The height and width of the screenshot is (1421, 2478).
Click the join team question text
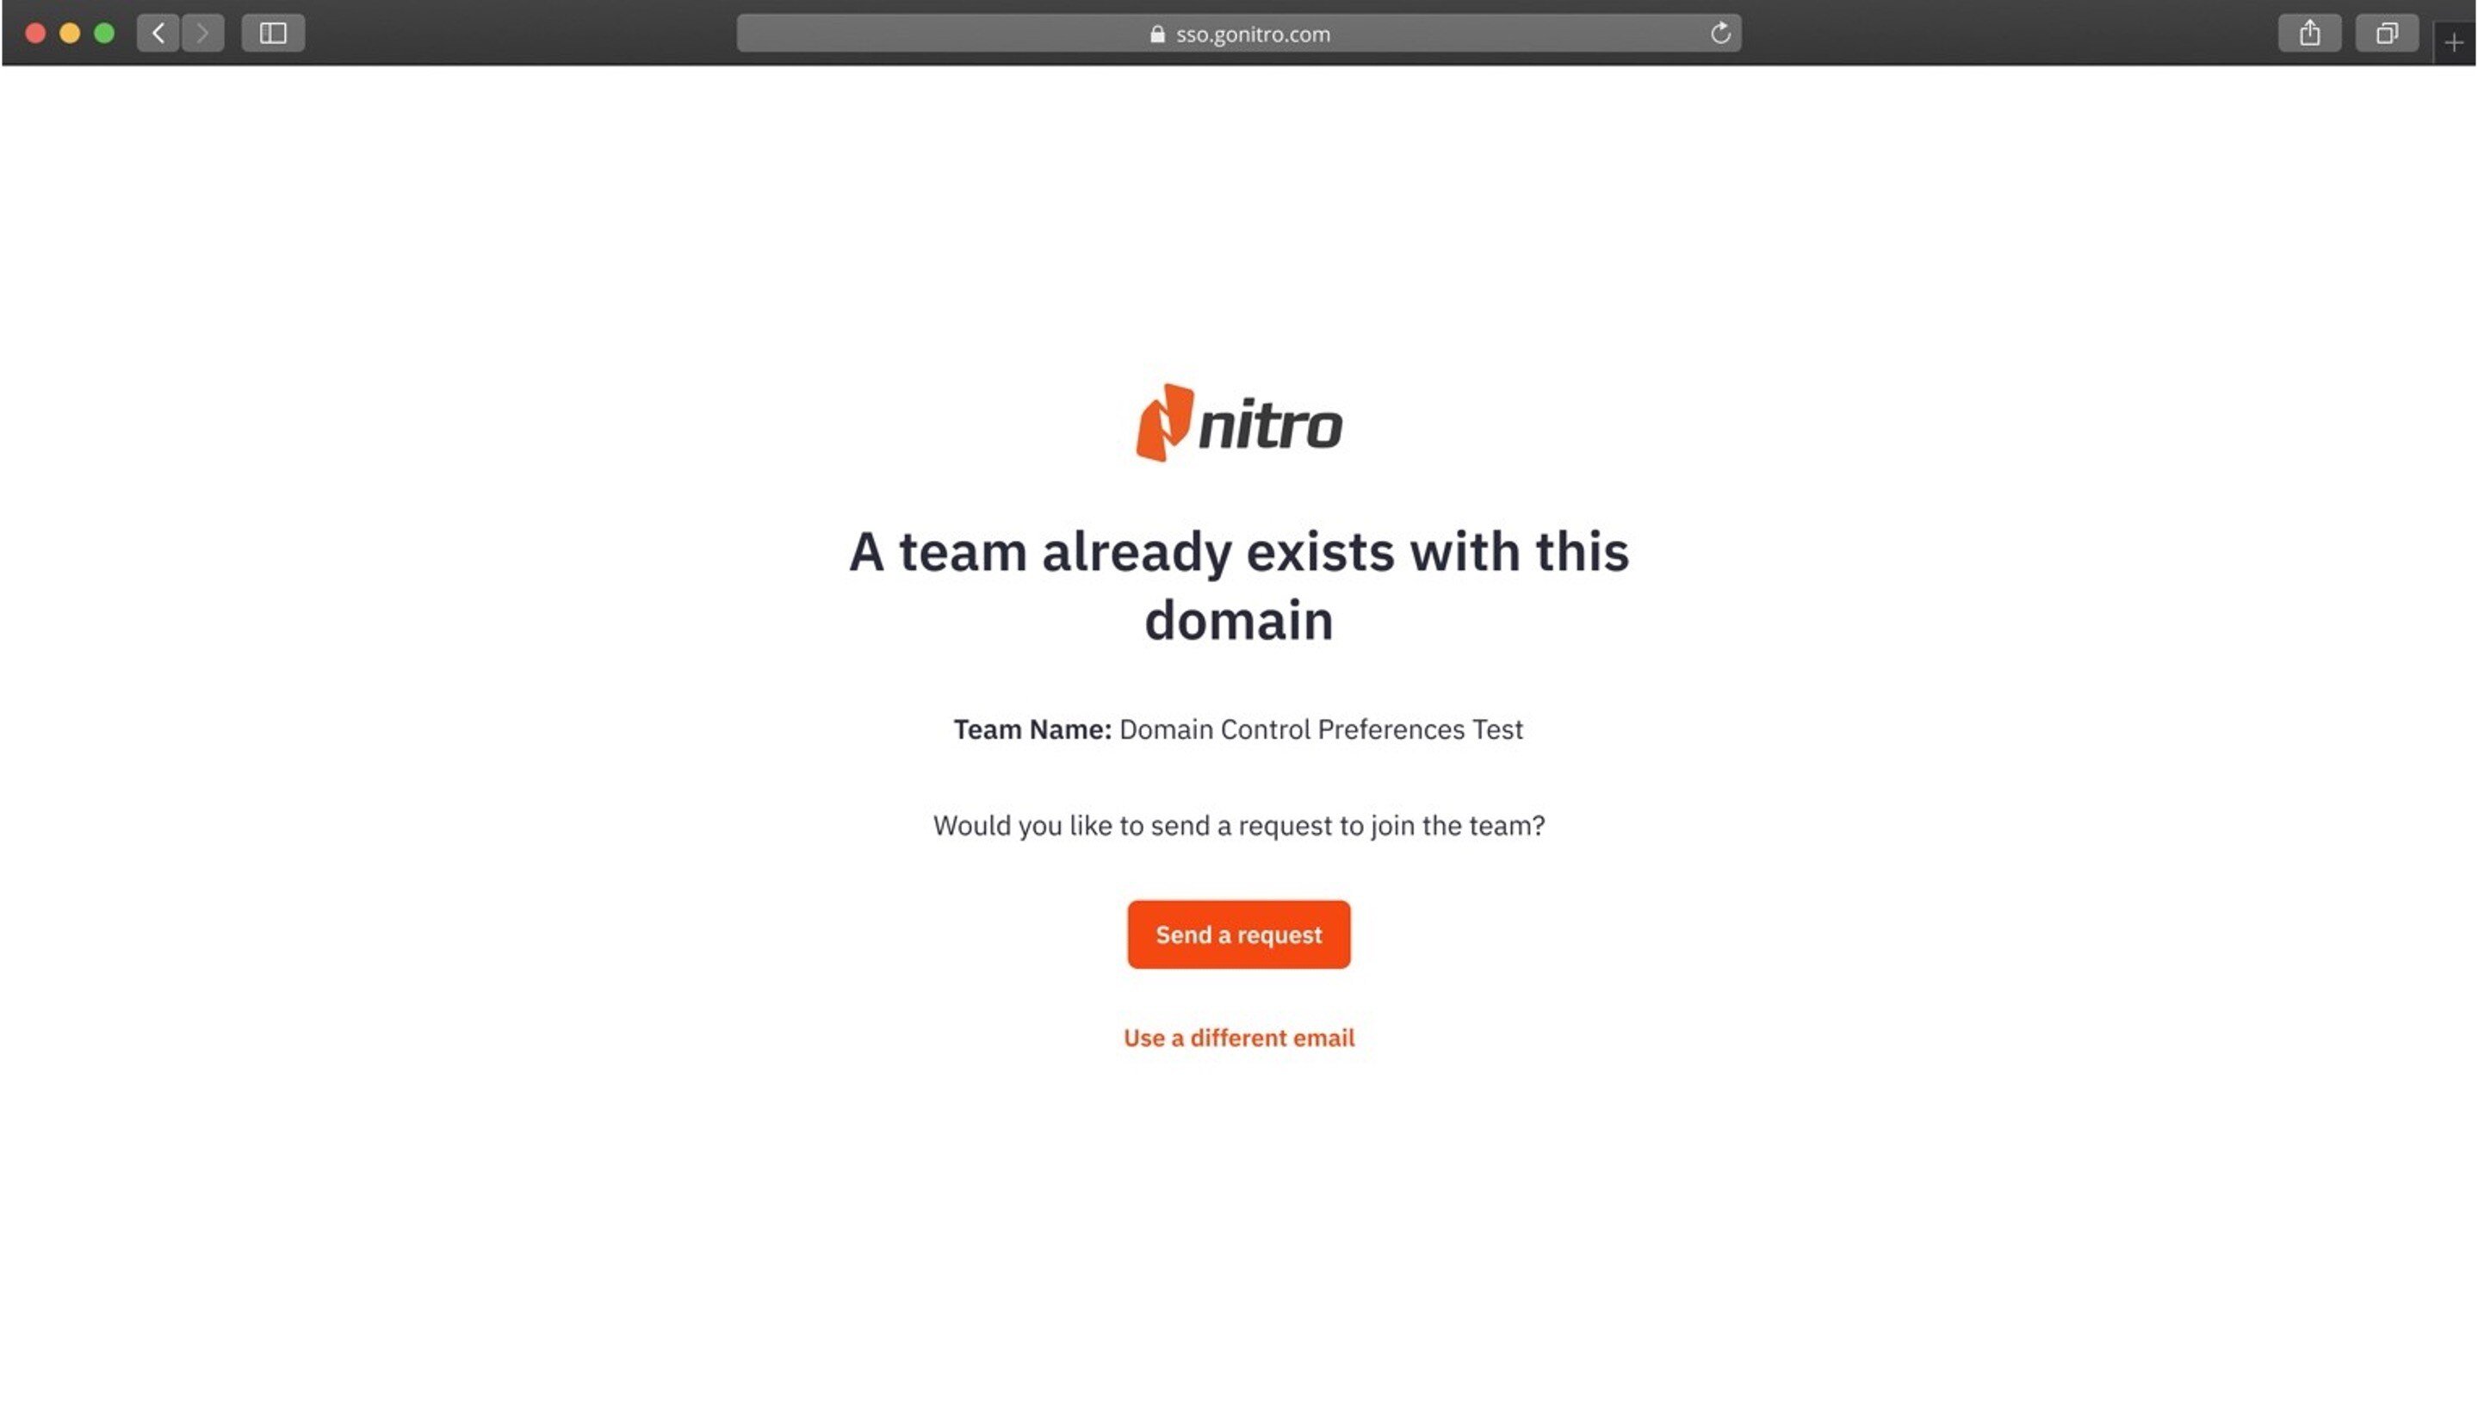[x=1239, y=825]
